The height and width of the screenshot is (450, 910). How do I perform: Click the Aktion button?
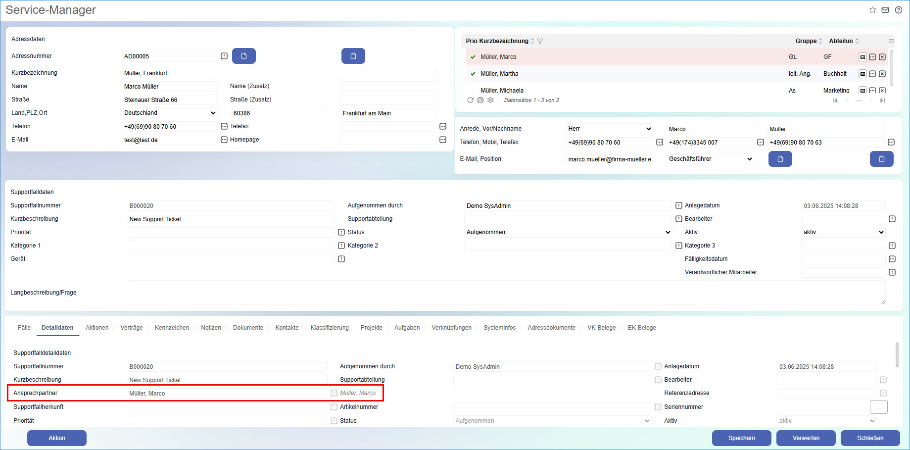(57, 438)
